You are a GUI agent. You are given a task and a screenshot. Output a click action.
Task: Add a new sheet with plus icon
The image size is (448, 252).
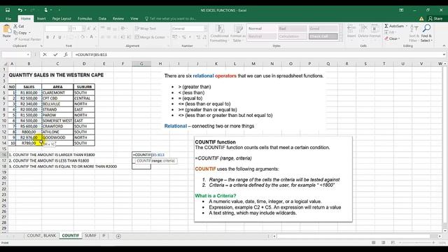pyautogui.click(x=118, y=236)
